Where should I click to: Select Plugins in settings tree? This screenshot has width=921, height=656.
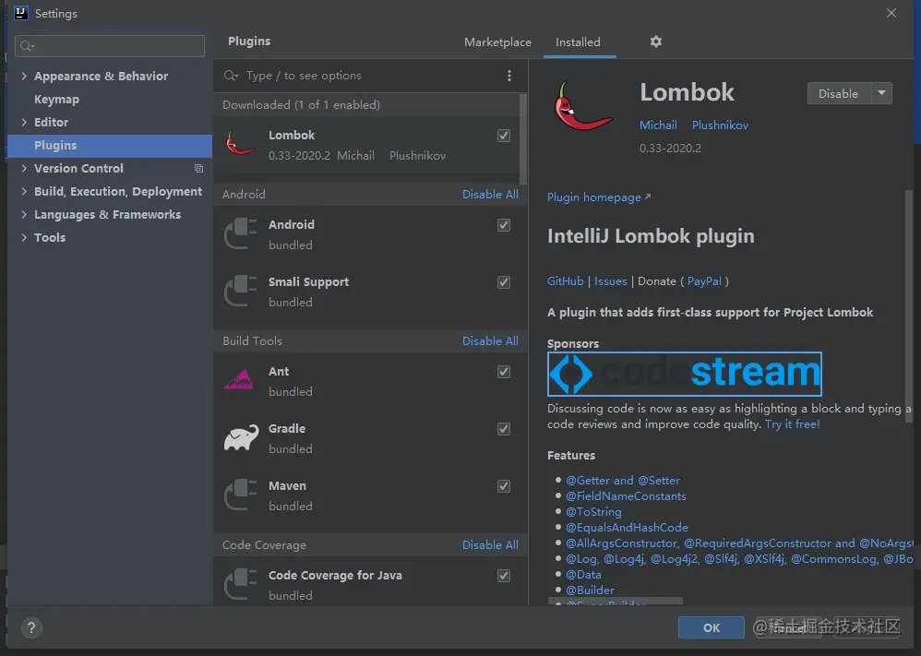pos(109,145)
